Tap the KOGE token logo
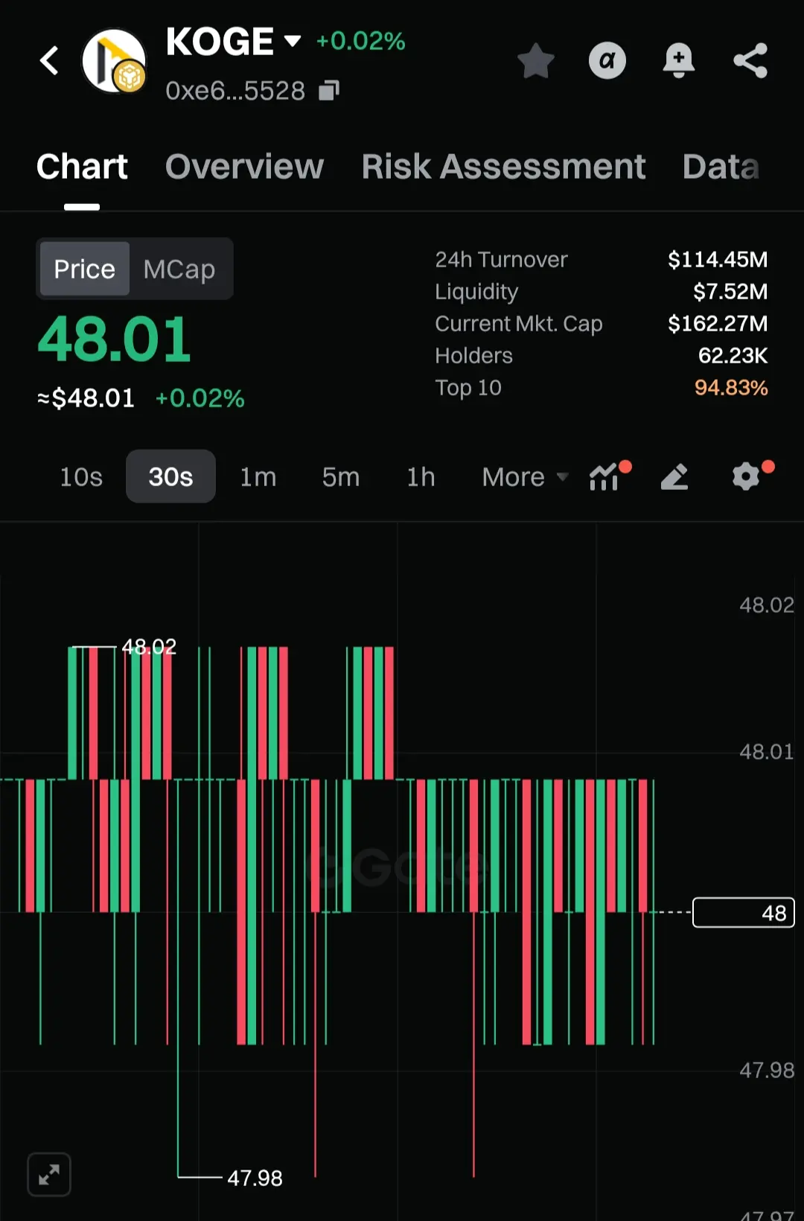This screenshot has width=804, height=1221. (114, 61)
